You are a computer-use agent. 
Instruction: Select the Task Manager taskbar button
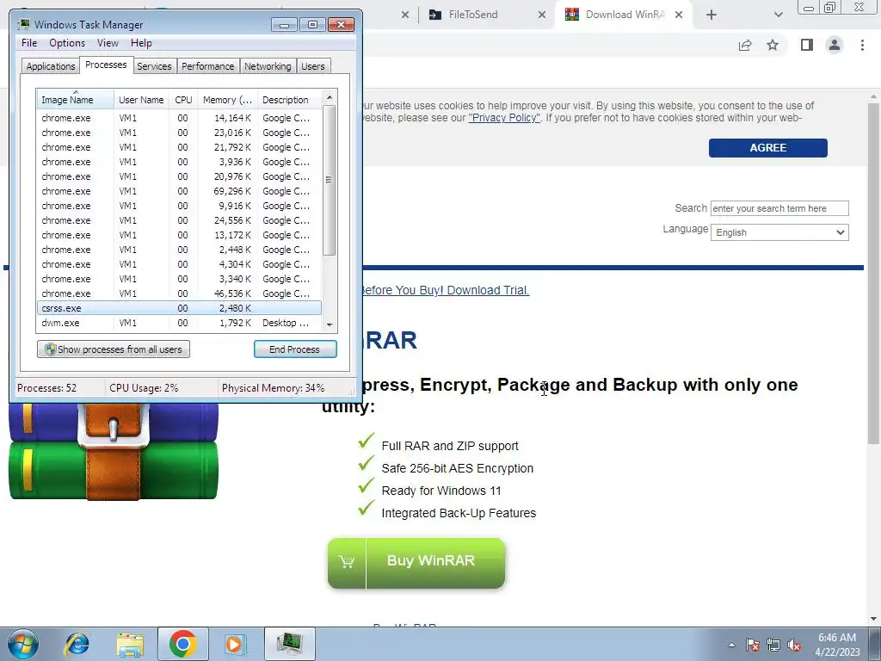tap(289, 644)
